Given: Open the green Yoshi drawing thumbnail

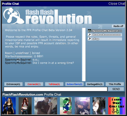Looking at the screenshot, I should point(66,106).
